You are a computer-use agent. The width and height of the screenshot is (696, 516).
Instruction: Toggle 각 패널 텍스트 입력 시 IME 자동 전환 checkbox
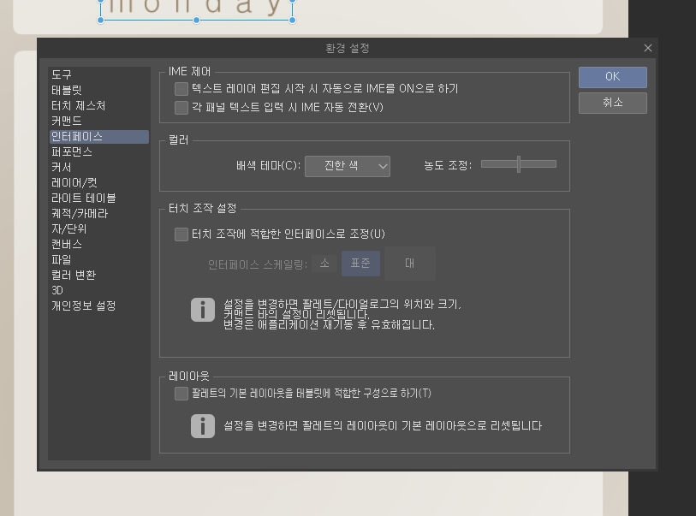[x=181, y=107]
